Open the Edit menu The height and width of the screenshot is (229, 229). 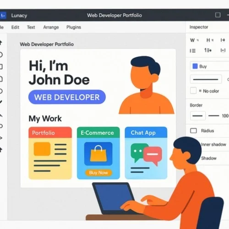(x=15, y=27)
